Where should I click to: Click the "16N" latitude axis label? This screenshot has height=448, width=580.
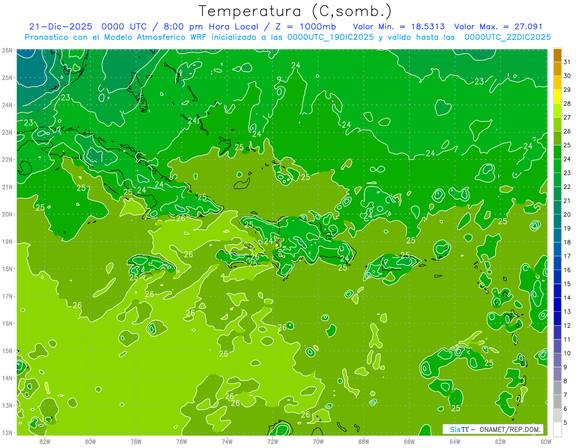tap(7, 323)
